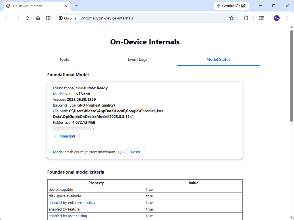Click the Property column header

click(x=96, y=183)
